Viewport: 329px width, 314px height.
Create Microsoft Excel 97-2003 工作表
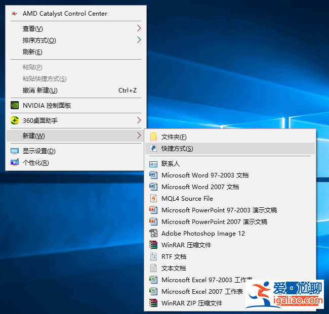[x=230, y=280]
